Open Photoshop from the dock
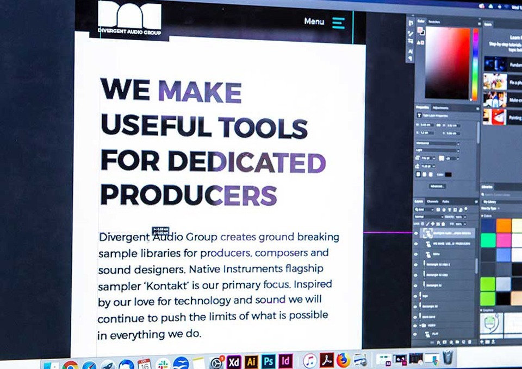Viewport: 522px width, 369px height. pyautogui.click(x=269, y=361)
